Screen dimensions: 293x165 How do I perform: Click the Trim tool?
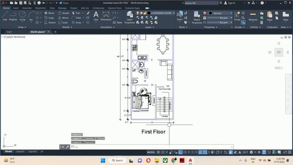76,13
